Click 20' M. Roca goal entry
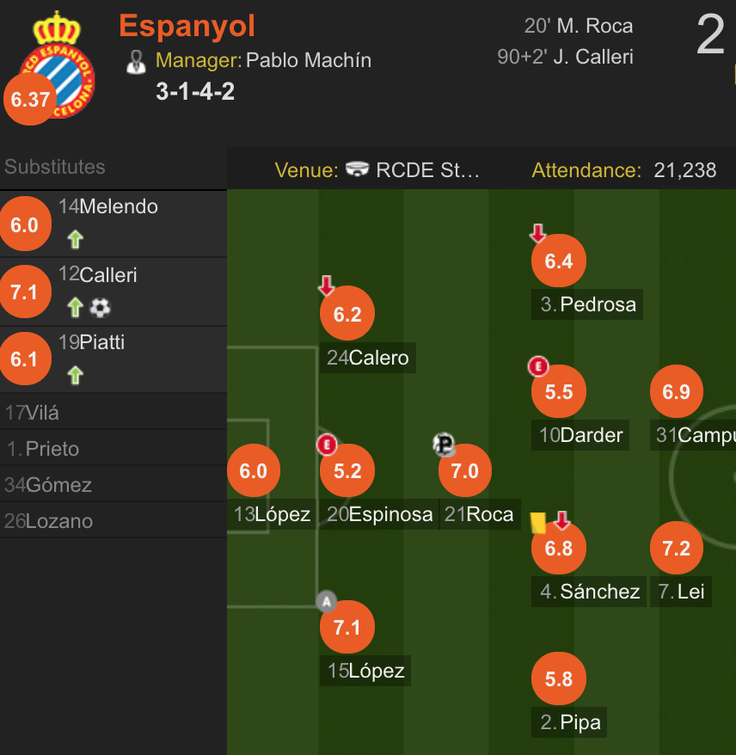This screenshot has width=736, height=755. point(578,26)
